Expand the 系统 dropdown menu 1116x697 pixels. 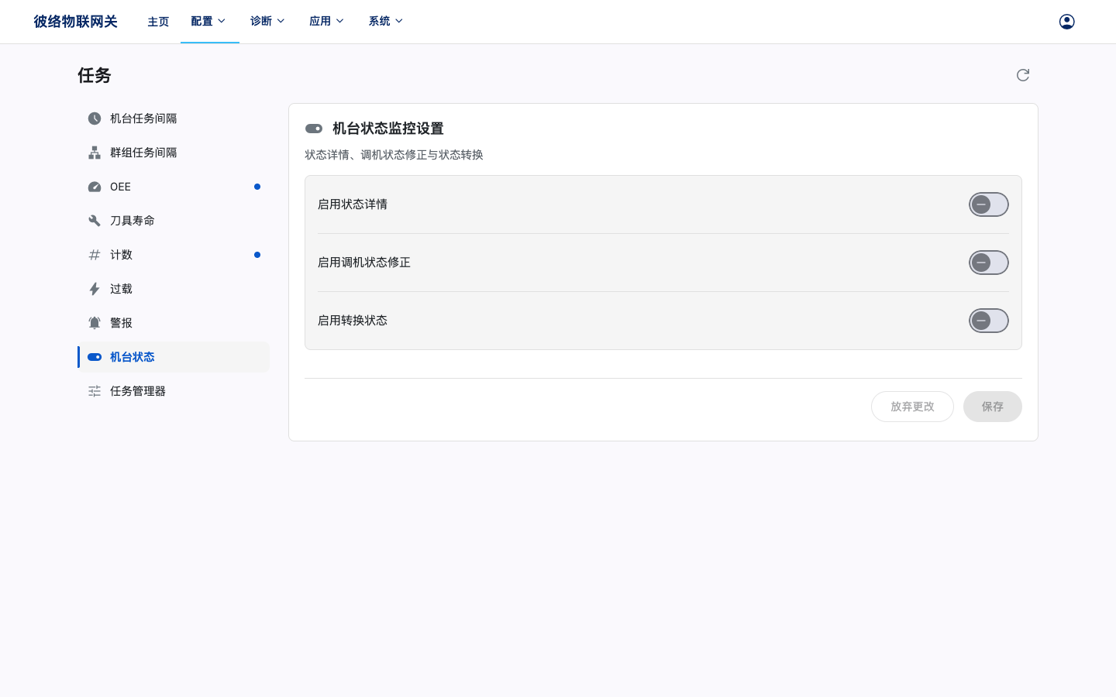point(386,22)
